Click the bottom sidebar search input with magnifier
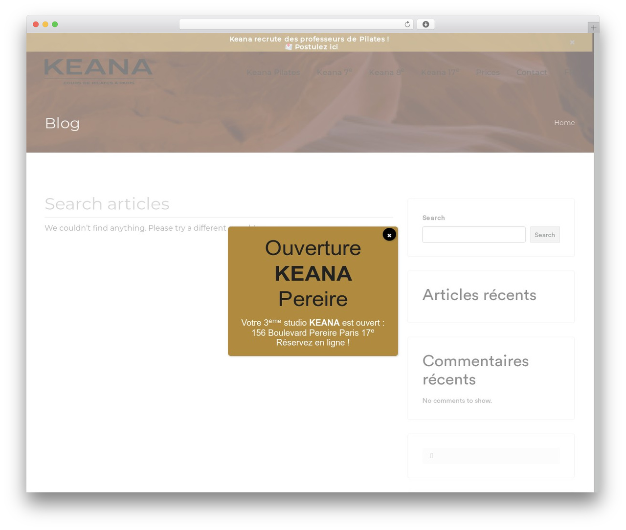Viewport: 626px width, 530px height. point(491,456)
